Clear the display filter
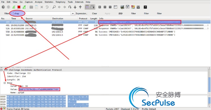This screenshot has width=211, height=110. tap(95, 13)
